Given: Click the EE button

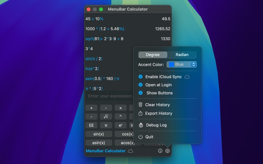Looking at the screenshot, I should [x=91, y=125].
